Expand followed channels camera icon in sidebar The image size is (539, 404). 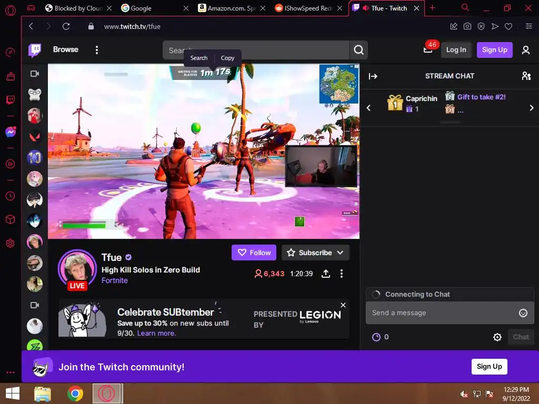[x=35, y=74]
